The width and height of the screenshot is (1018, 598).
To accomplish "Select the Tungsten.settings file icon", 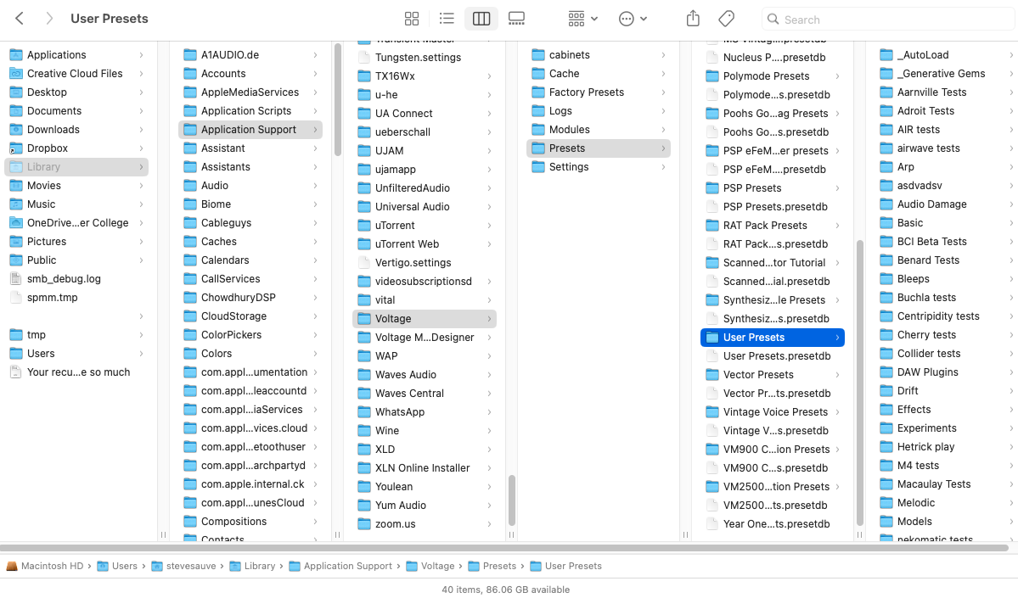I will coord(364,58).
